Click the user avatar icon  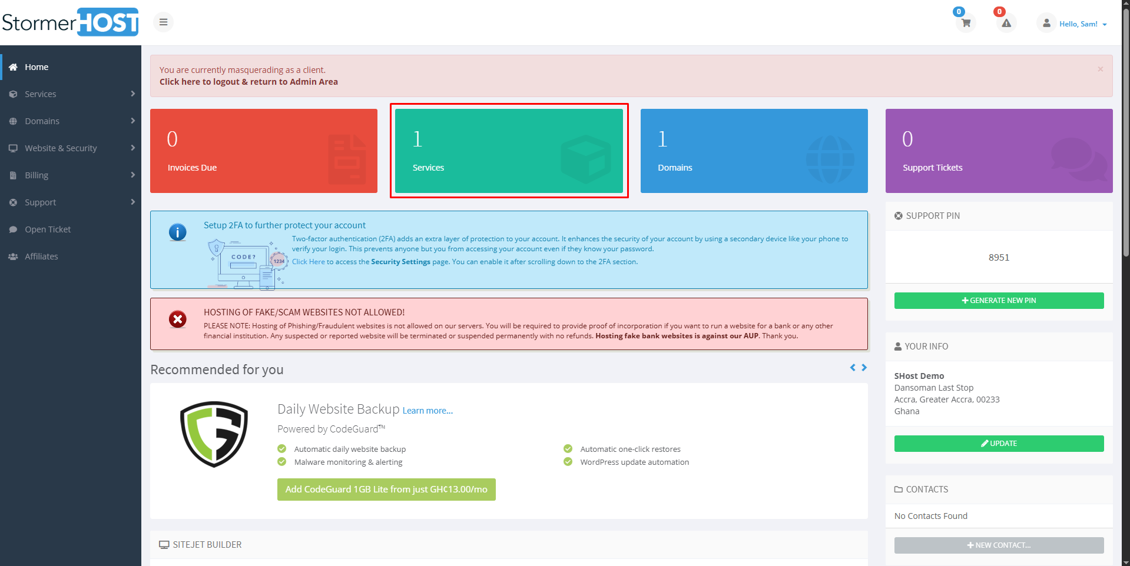tap(1046, 23)
